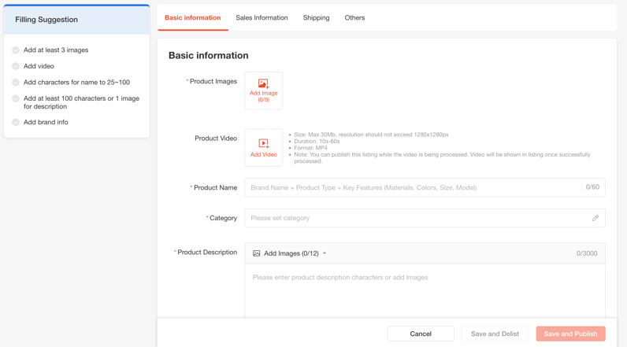Click the Add Video upload icon
This screenshot has height=347, width=627.
point(263,143)
